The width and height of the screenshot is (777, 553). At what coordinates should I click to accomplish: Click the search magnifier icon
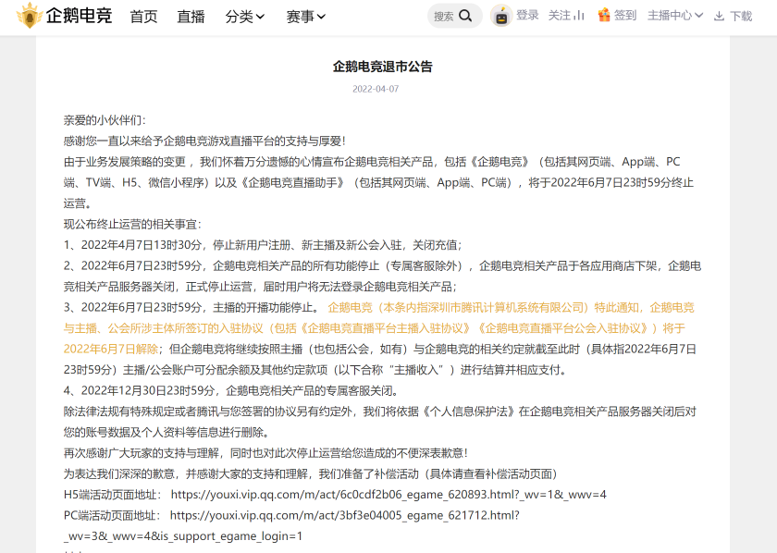tap(465, 16)
